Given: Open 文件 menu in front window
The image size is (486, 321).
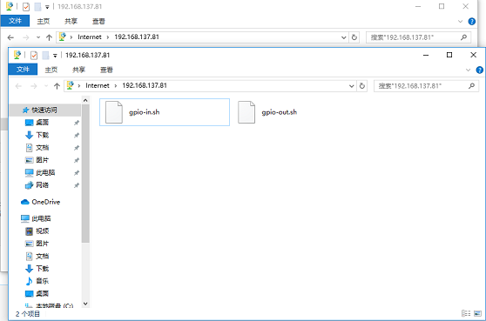Looking at the screenshot, I should click(x=23, y=70).
